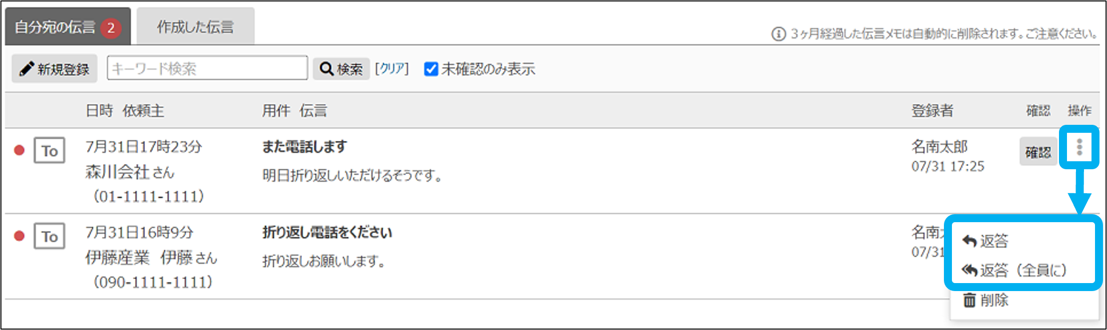
Task: Click the To icon on 森川会社 message
Action: click(x=49, y=150)
